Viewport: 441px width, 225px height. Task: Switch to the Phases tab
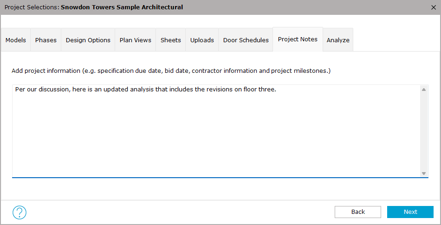coord(46,40)
